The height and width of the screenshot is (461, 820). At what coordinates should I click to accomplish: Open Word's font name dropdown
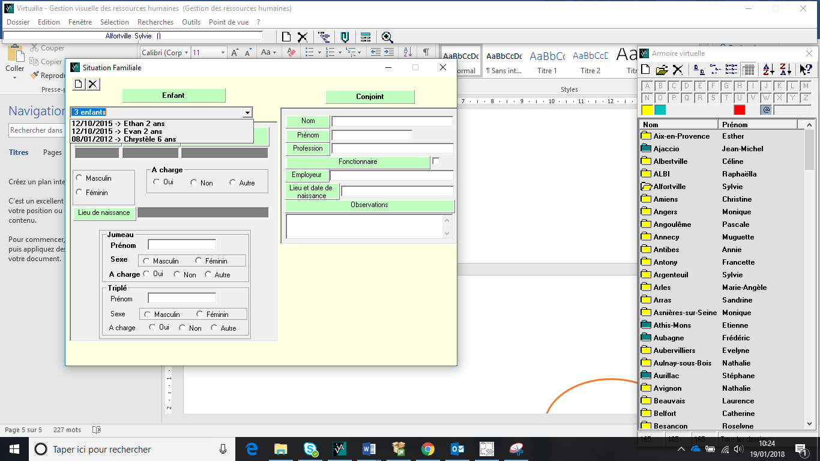click(x=187, y=53)
